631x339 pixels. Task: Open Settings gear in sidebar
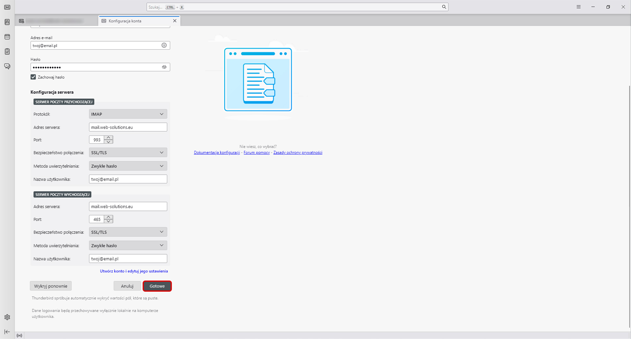(7, 317)
